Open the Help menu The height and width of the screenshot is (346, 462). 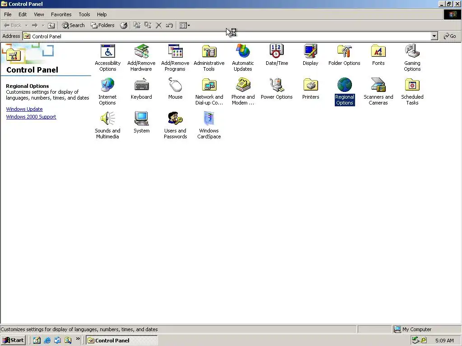pos(102,14)
